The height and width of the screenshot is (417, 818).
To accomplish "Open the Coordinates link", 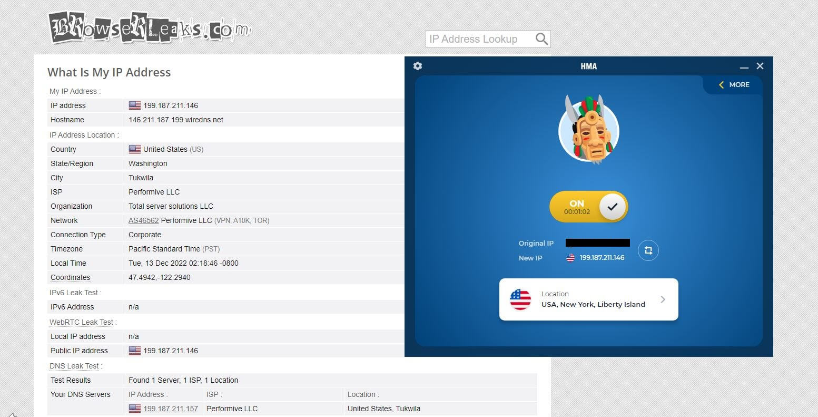I will pyautogui.click(x=71, y=277).
